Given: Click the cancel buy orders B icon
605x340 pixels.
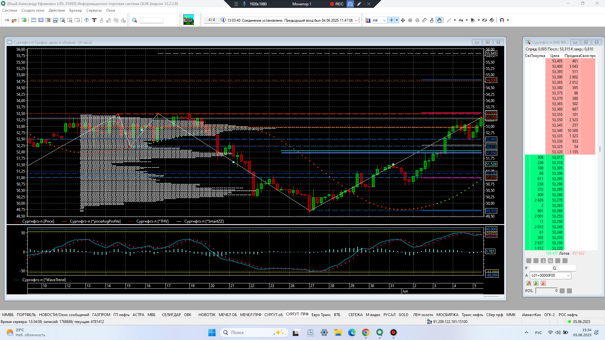Looking at the screenshot, I should tap(536, 283).
